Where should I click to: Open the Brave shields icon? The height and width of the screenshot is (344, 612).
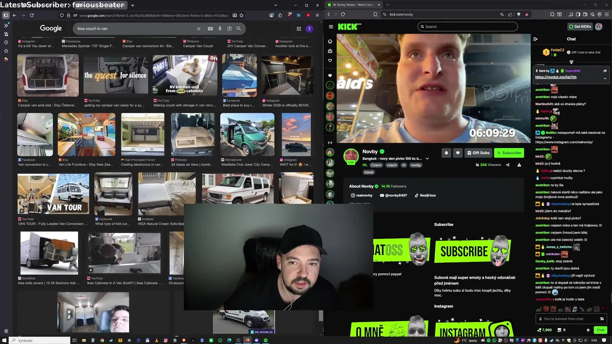point(519,14)
